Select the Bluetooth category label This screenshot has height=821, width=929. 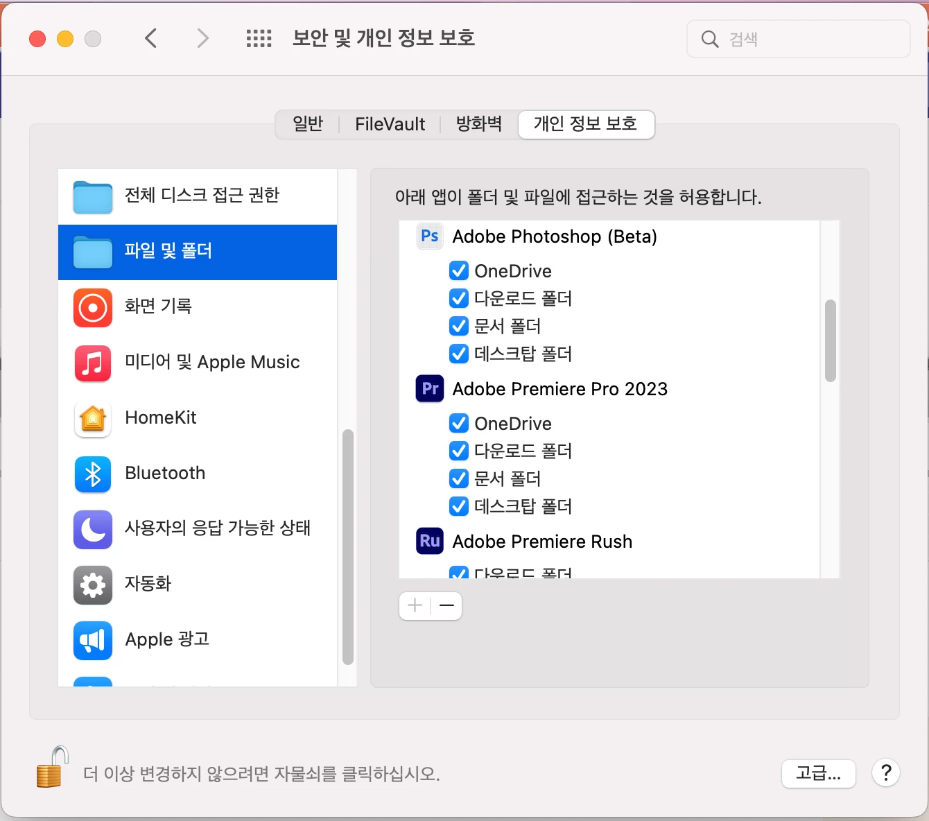tap(165, 474)
